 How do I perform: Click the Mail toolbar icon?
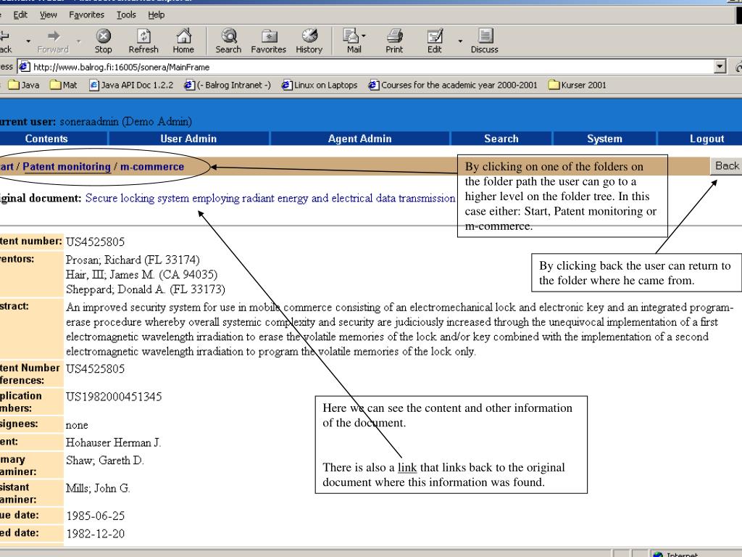352,41
